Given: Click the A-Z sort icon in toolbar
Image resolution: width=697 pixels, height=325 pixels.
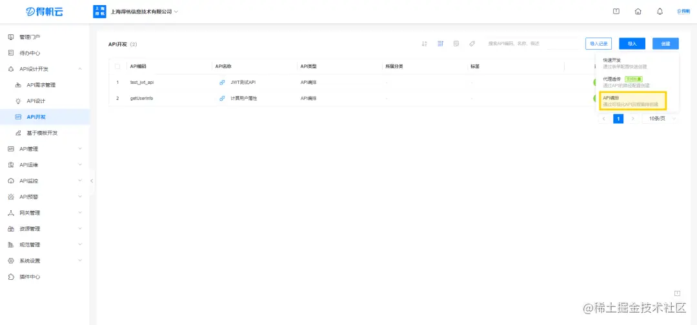Looking at the screenshot, I should [424, 43].
